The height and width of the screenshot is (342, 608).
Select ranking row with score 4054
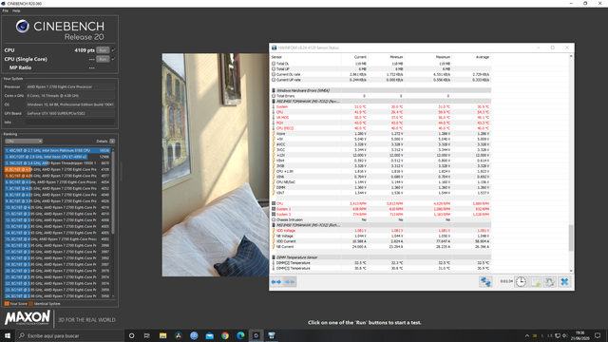click(58, 181)
